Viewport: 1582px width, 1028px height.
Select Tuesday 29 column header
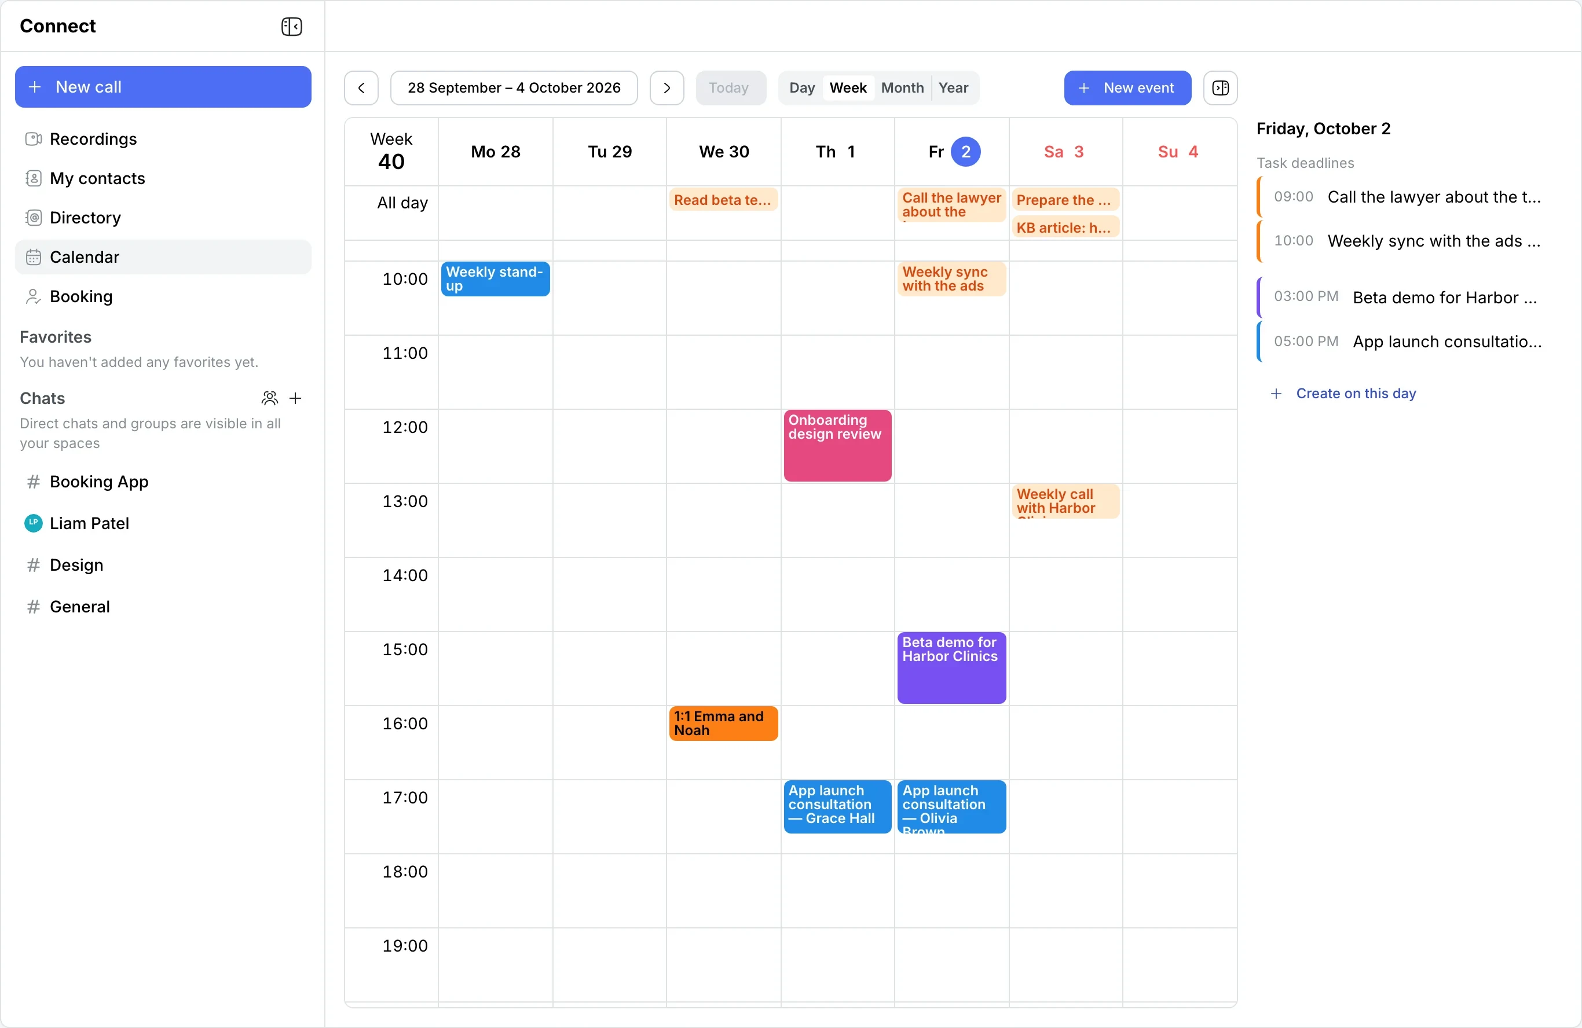click(610, 152)
